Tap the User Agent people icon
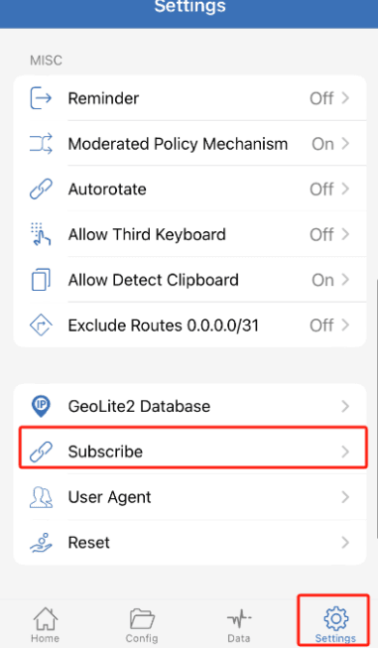The width and height of the screenshot is (379, 648). 41,497
